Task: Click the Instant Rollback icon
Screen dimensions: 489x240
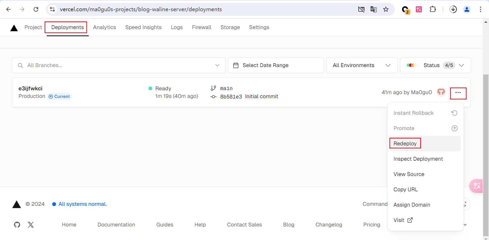Action: point(454,113)
